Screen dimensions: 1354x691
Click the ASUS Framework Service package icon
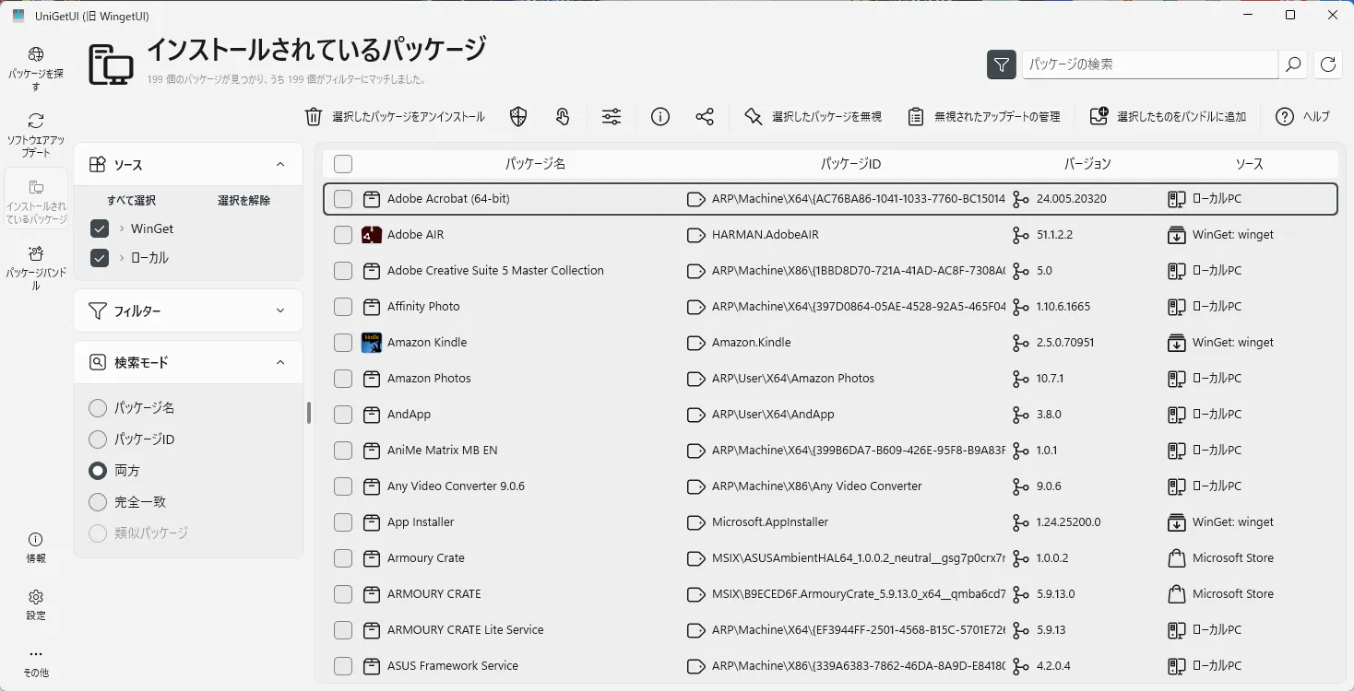372,666
